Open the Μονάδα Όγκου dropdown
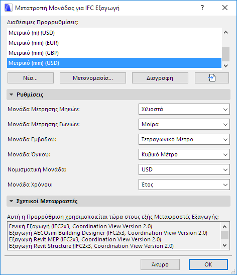The height and width of the screenshot is (275, 237). 184,154
